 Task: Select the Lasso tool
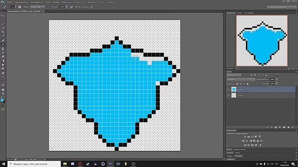tap(3, 24)
